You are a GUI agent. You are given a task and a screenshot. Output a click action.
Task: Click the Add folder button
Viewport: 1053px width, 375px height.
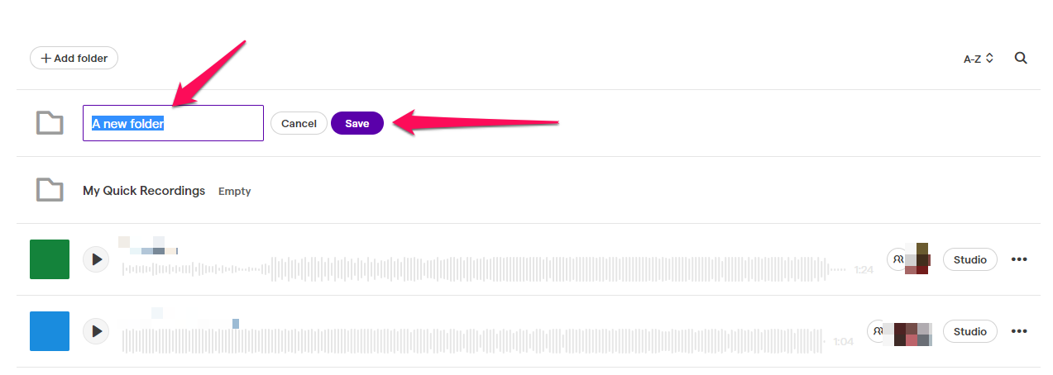click(x=74, y=58)
